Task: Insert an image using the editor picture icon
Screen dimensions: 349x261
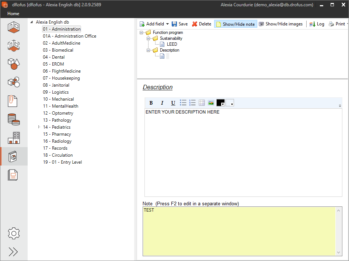Action: (211, 103)
